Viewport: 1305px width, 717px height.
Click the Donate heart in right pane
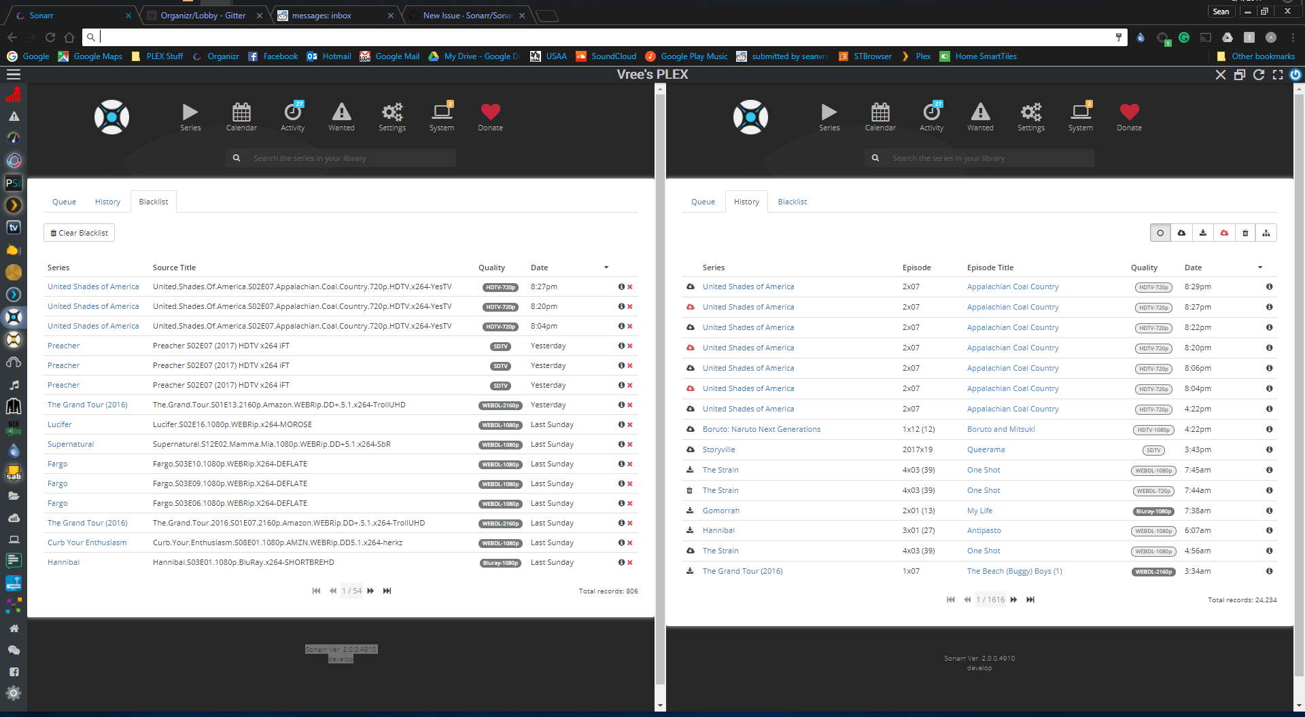[x=1129, y=116]
